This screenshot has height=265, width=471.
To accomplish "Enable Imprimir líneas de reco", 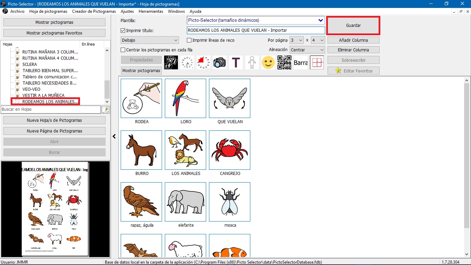I will click(x=189, y=40).
